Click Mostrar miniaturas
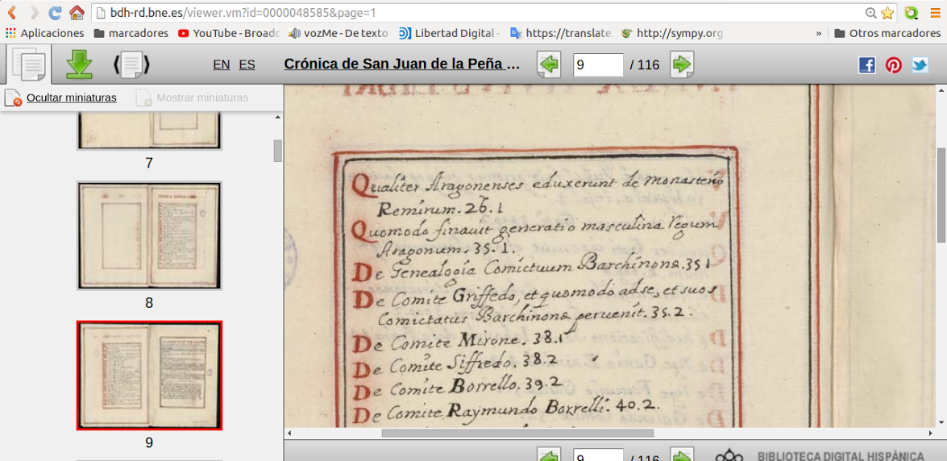This screenshot has width=947, height=461. tap(192, 98)
